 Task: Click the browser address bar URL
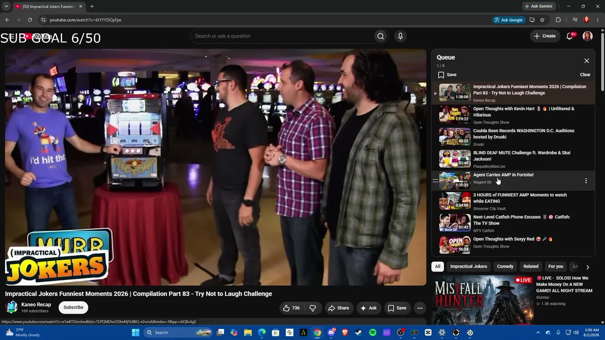[x=86, y=20]
